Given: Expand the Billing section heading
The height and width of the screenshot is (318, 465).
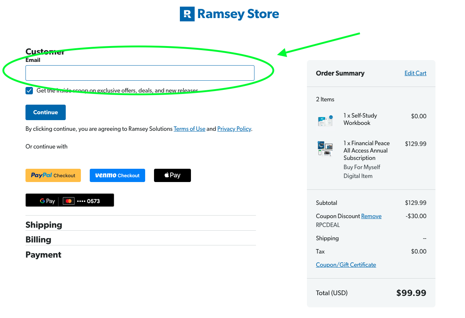Looking at the screenshot, I should click(38, 240).
